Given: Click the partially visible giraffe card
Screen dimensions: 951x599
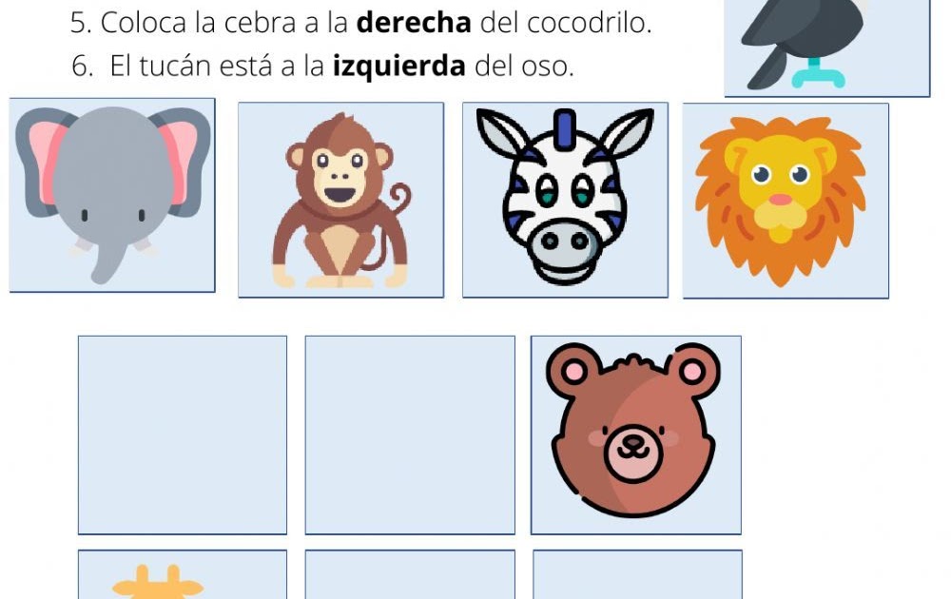Looking at the screenshot, I should click(x=183, y=574).
